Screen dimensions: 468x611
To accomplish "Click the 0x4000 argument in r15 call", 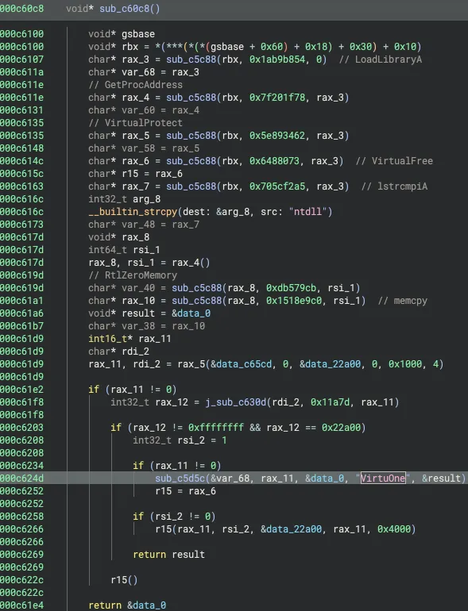I will point(394,529).
